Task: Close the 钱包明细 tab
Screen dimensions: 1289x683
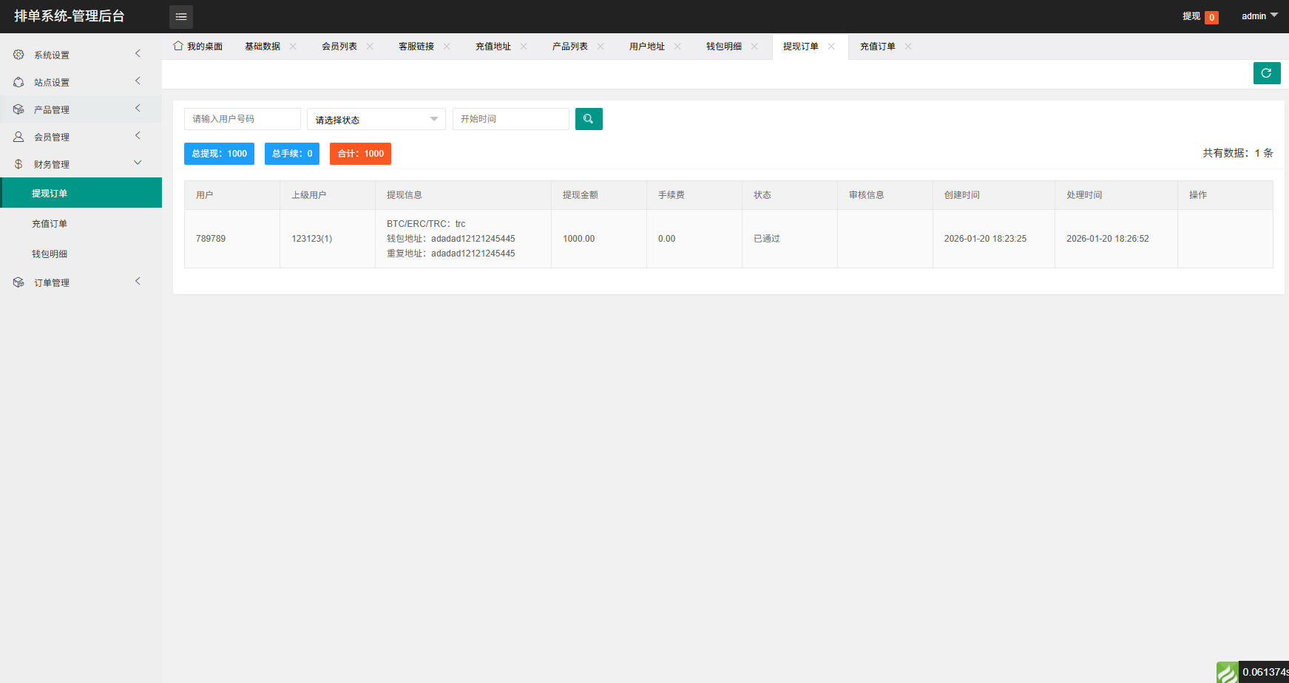Action: [x=754, y=46]
